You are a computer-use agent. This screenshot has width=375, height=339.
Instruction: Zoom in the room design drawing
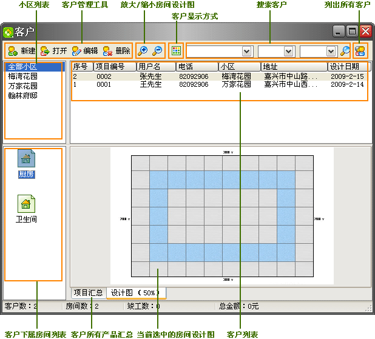coord(143,51)
